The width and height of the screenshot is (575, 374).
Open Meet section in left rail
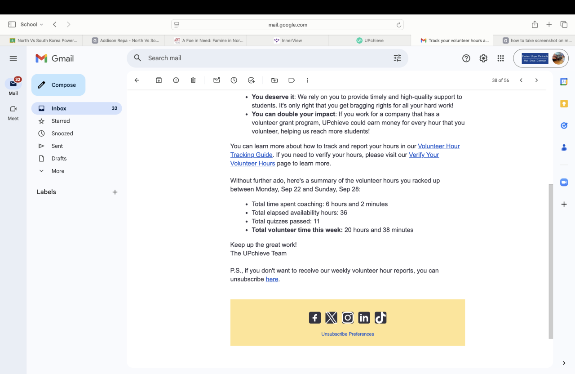pos(13,112)
